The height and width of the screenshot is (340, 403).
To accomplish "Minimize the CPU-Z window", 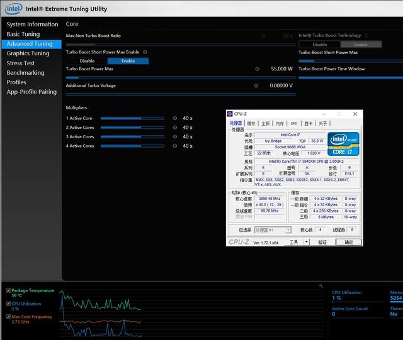I will [x=324, y=114].
